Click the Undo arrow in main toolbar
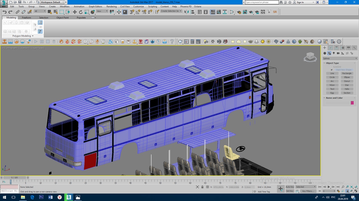Viewport: 359px width, 201px height. click(4, 12)
